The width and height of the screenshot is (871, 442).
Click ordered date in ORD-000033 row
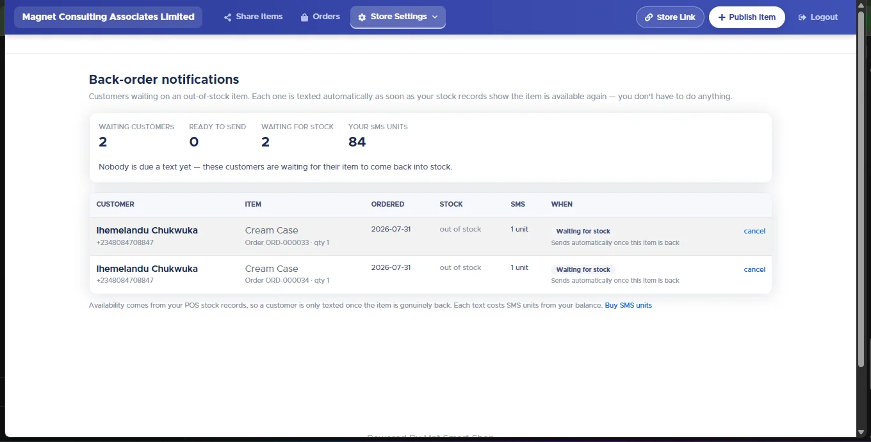(x=391, y=229)
